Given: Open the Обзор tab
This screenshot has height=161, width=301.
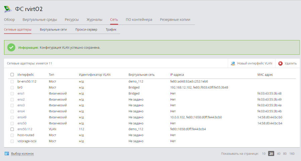Looking at the screenshot, I should point(9,20).
